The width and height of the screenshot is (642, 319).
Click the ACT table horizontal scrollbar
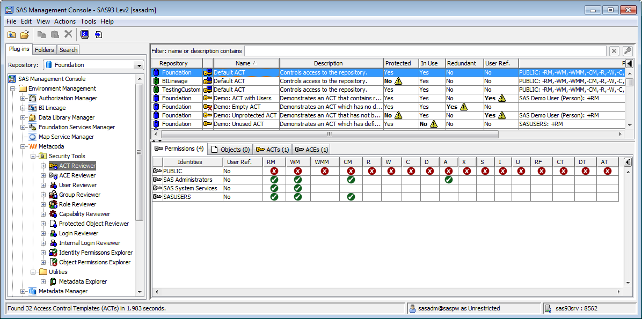point(330,134)
